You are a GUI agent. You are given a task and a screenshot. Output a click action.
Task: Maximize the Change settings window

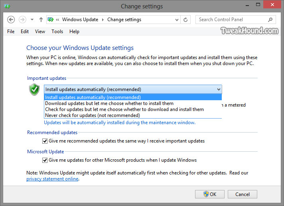(258, 5)
